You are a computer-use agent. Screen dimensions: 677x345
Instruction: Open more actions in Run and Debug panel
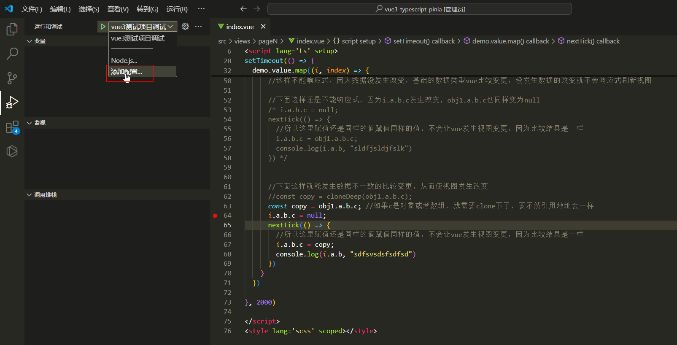click(199, 27)
